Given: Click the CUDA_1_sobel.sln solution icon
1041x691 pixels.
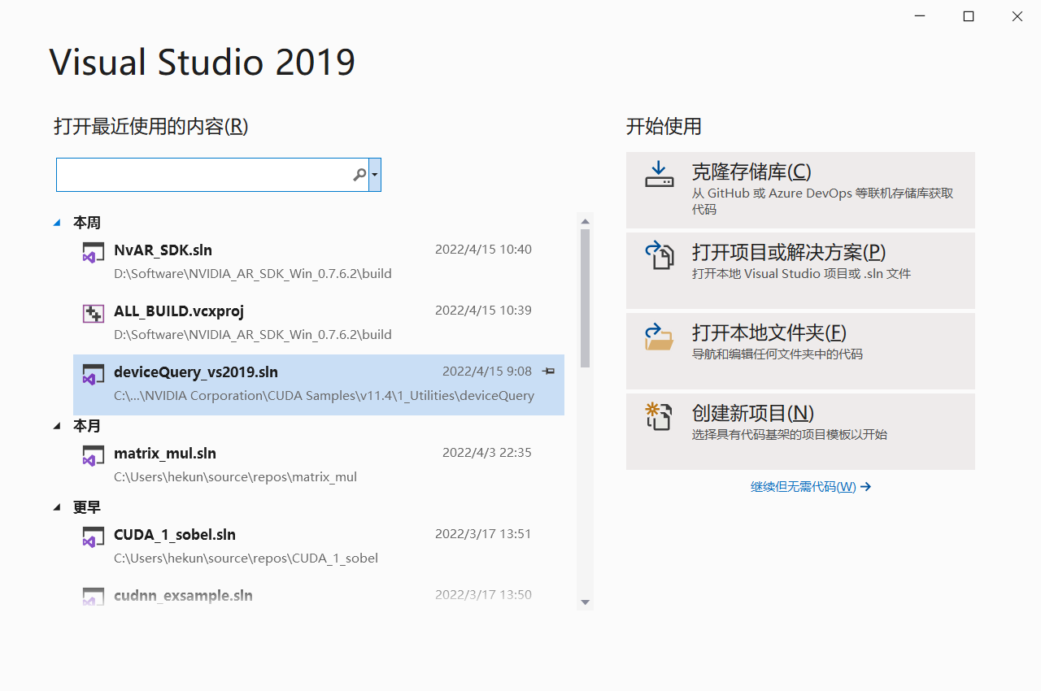Looking at the screenshot, I should [x=93, y=537].
